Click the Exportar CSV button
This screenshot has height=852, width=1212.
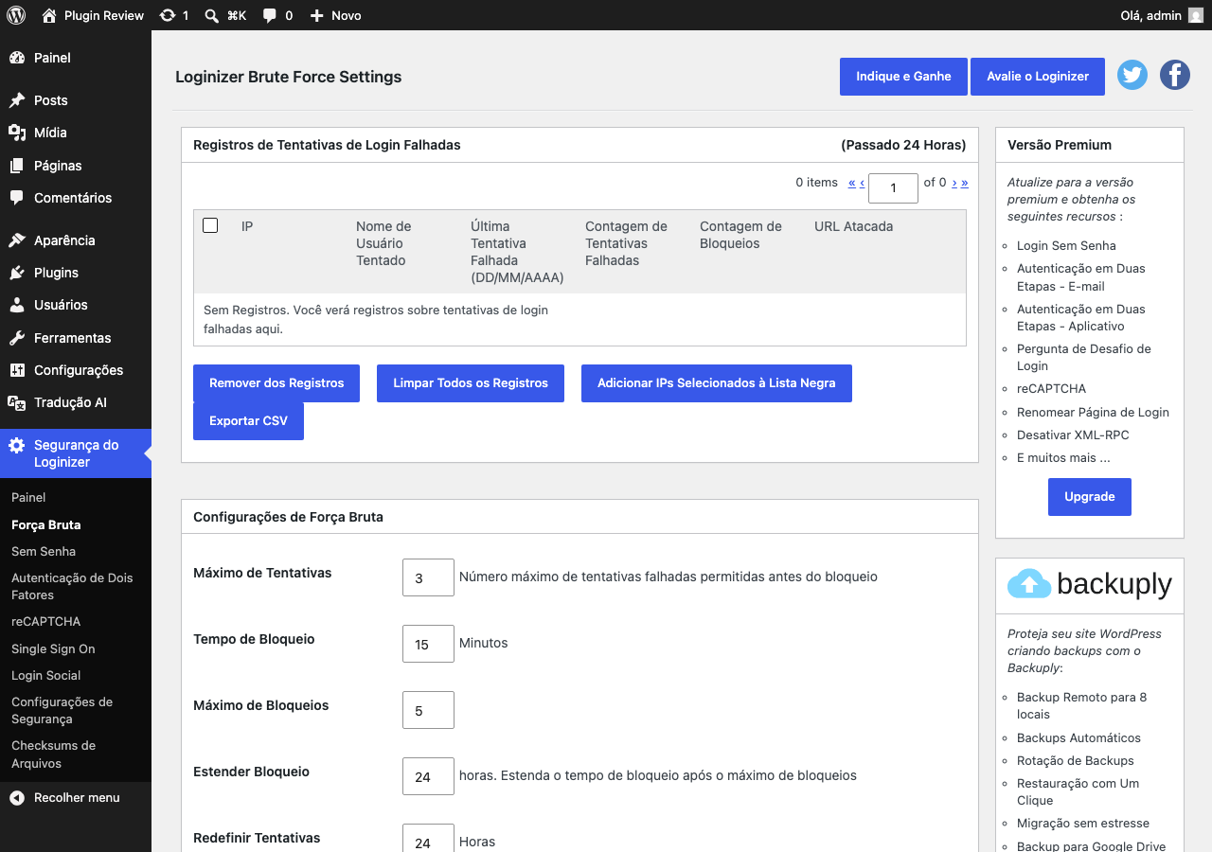tap(248, 421)
